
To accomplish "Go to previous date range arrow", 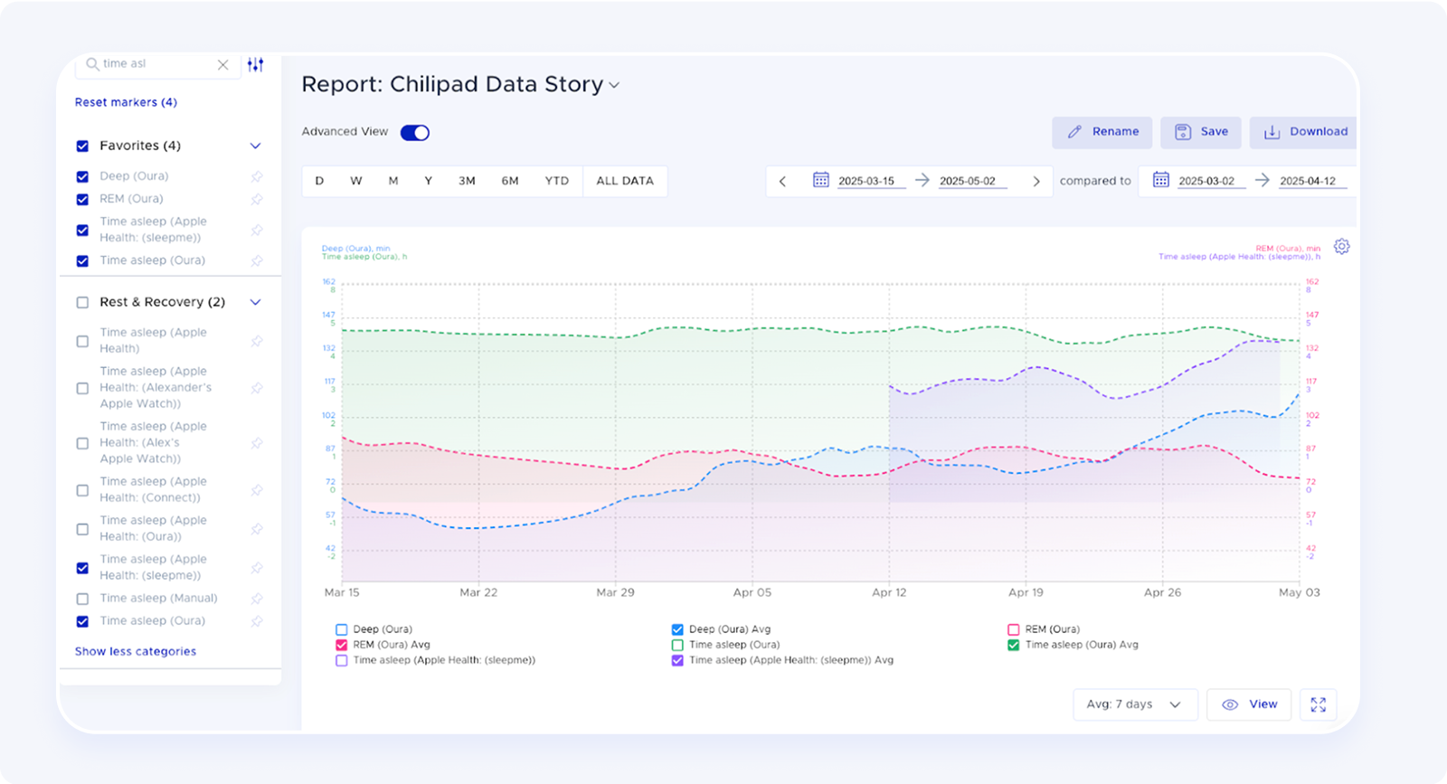I will 782,181.
